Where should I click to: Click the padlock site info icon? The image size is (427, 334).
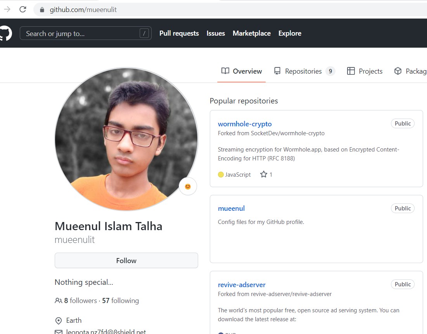tap(42, 10)
